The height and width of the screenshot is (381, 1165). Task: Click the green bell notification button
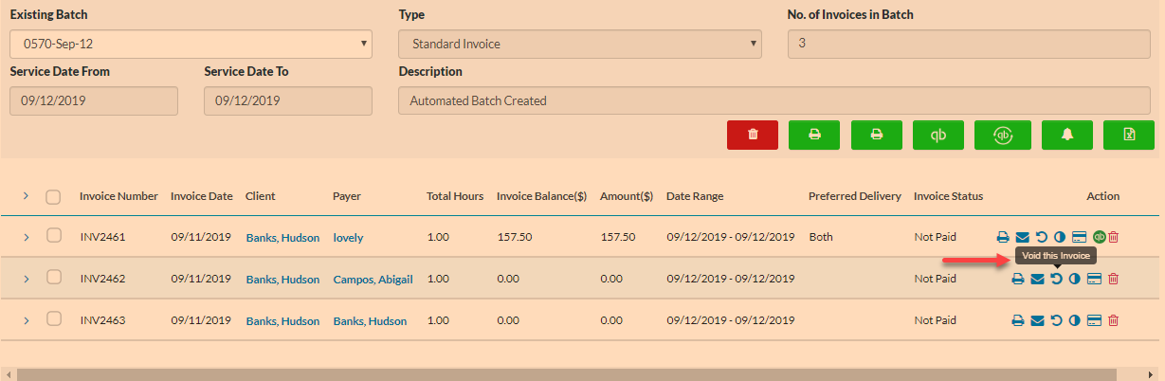(1066, 135)
